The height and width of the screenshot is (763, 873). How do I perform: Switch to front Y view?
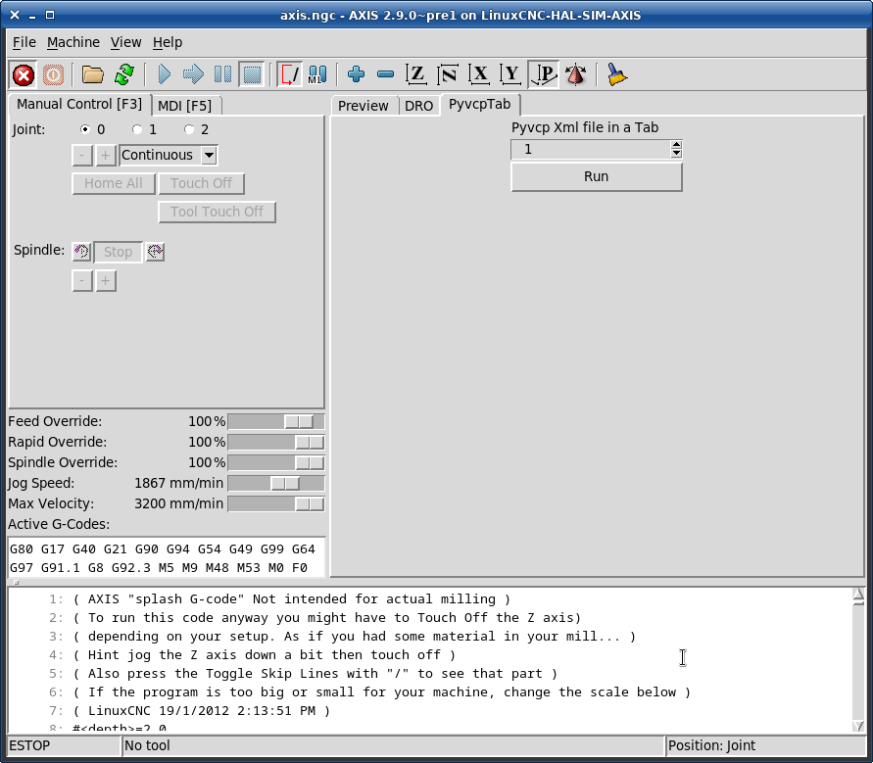coord(510,74)
